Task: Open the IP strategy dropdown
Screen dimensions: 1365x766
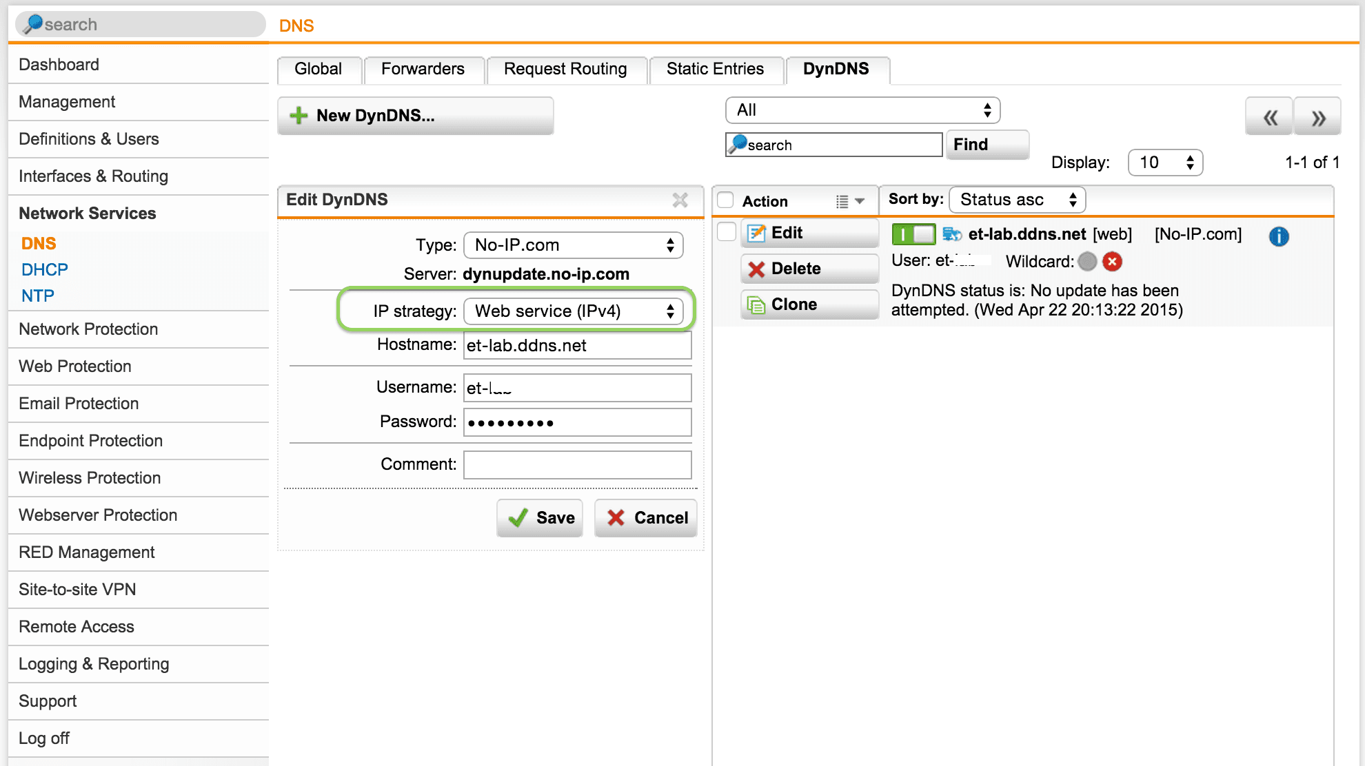Action: pos(574,311)
